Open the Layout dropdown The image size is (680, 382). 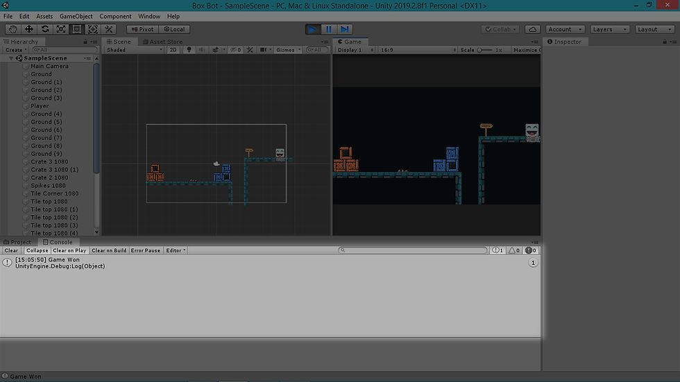655,29
